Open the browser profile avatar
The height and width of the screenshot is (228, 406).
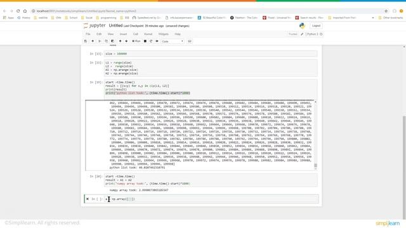(x=402, y=11)
